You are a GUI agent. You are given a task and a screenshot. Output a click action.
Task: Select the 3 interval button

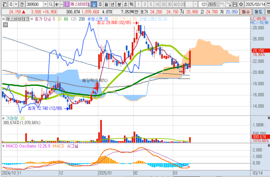tap(145, 4)
